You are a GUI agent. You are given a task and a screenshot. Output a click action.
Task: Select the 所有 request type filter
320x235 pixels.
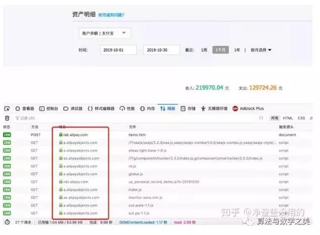click(275, 118)
